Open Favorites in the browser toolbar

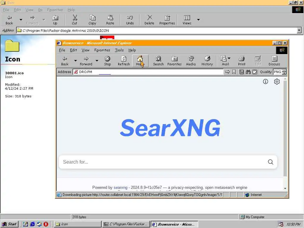175,61
